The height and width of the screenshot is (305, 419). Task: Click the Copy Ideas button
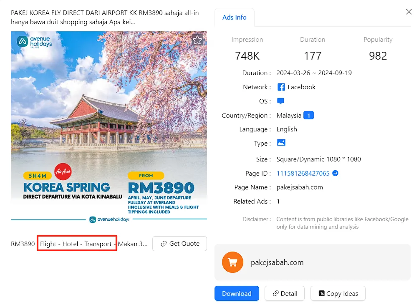pyautogui.click(x=338, y=293)
